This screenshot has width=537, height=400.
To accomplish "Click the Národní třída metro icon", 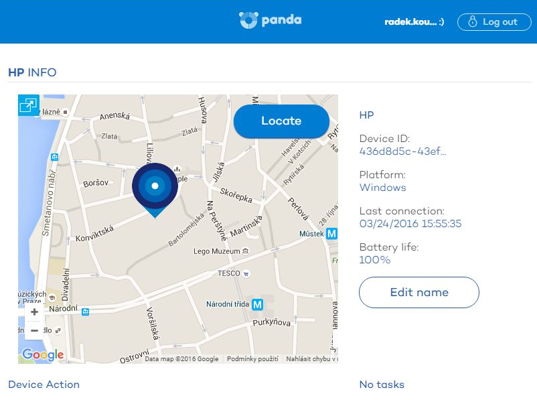I will click(257, 304).
